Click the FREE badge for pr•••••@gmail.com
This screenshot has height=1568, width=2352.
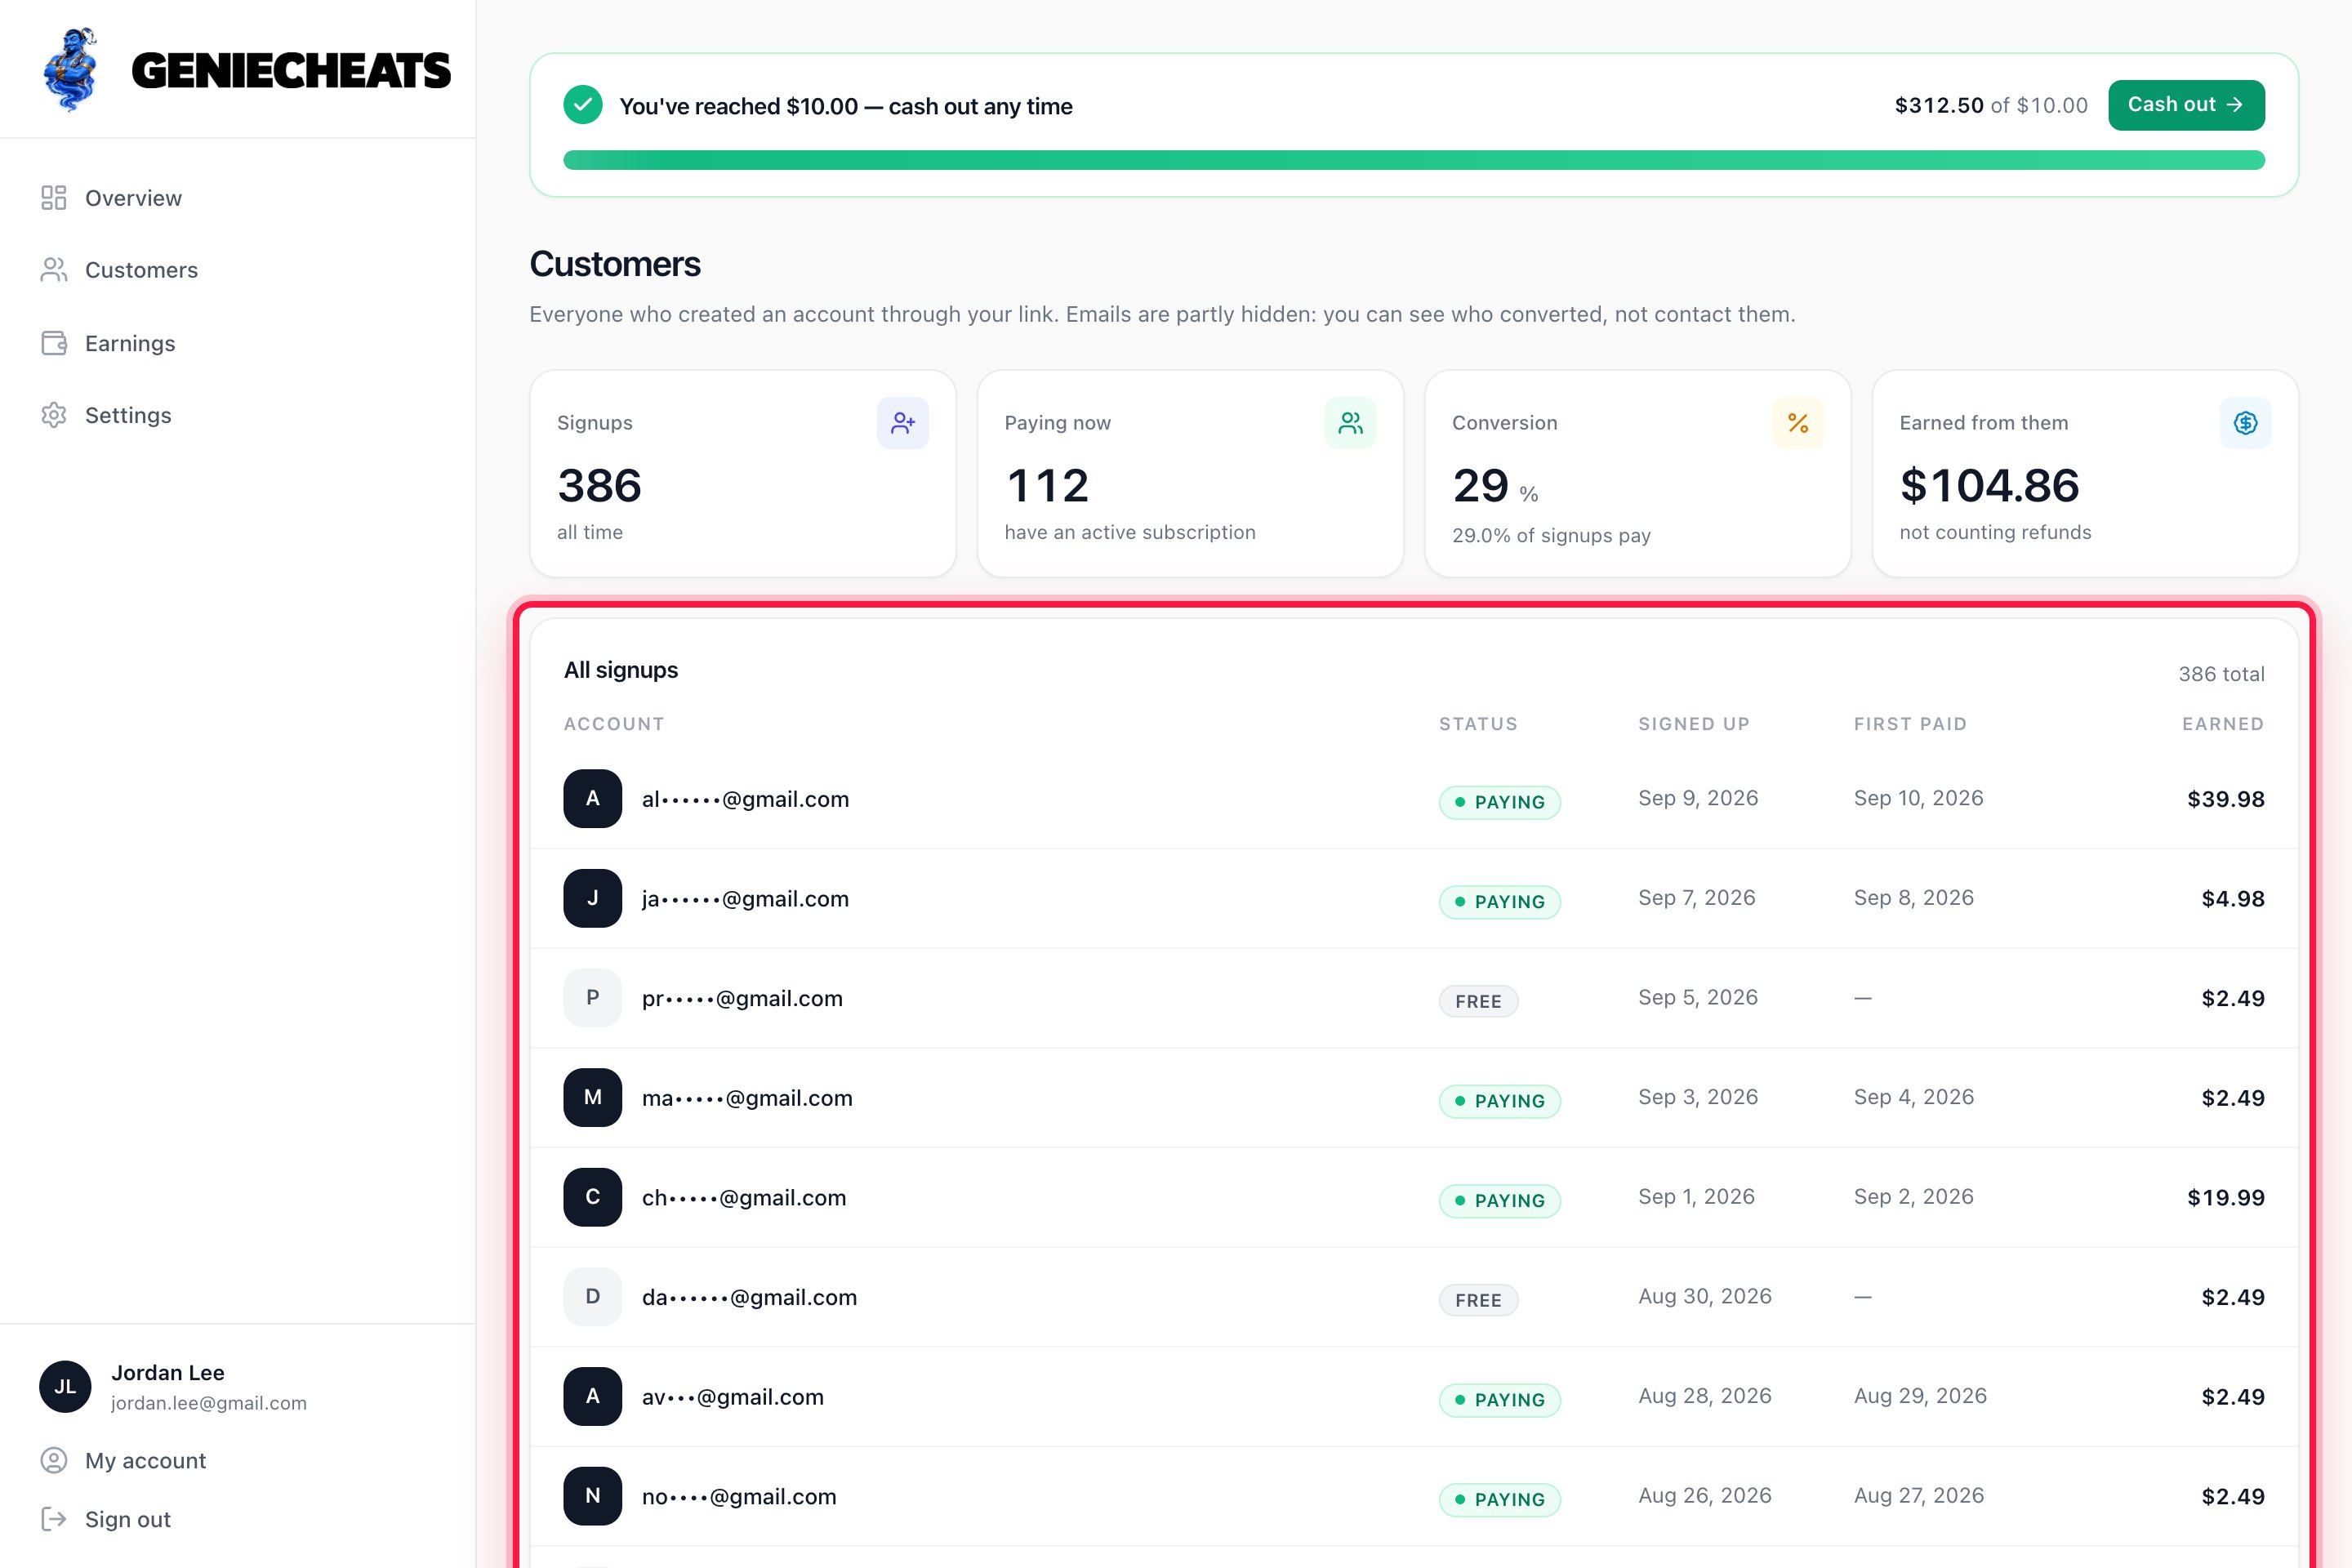coord(1479,1001)
